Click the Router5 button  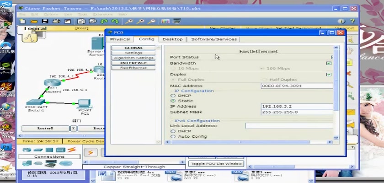(x=45, y=129)
